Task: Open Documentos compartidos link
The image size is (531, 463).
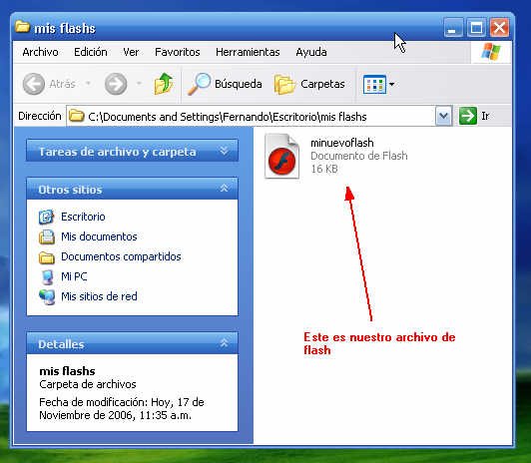Action: [x=121, y=256]
